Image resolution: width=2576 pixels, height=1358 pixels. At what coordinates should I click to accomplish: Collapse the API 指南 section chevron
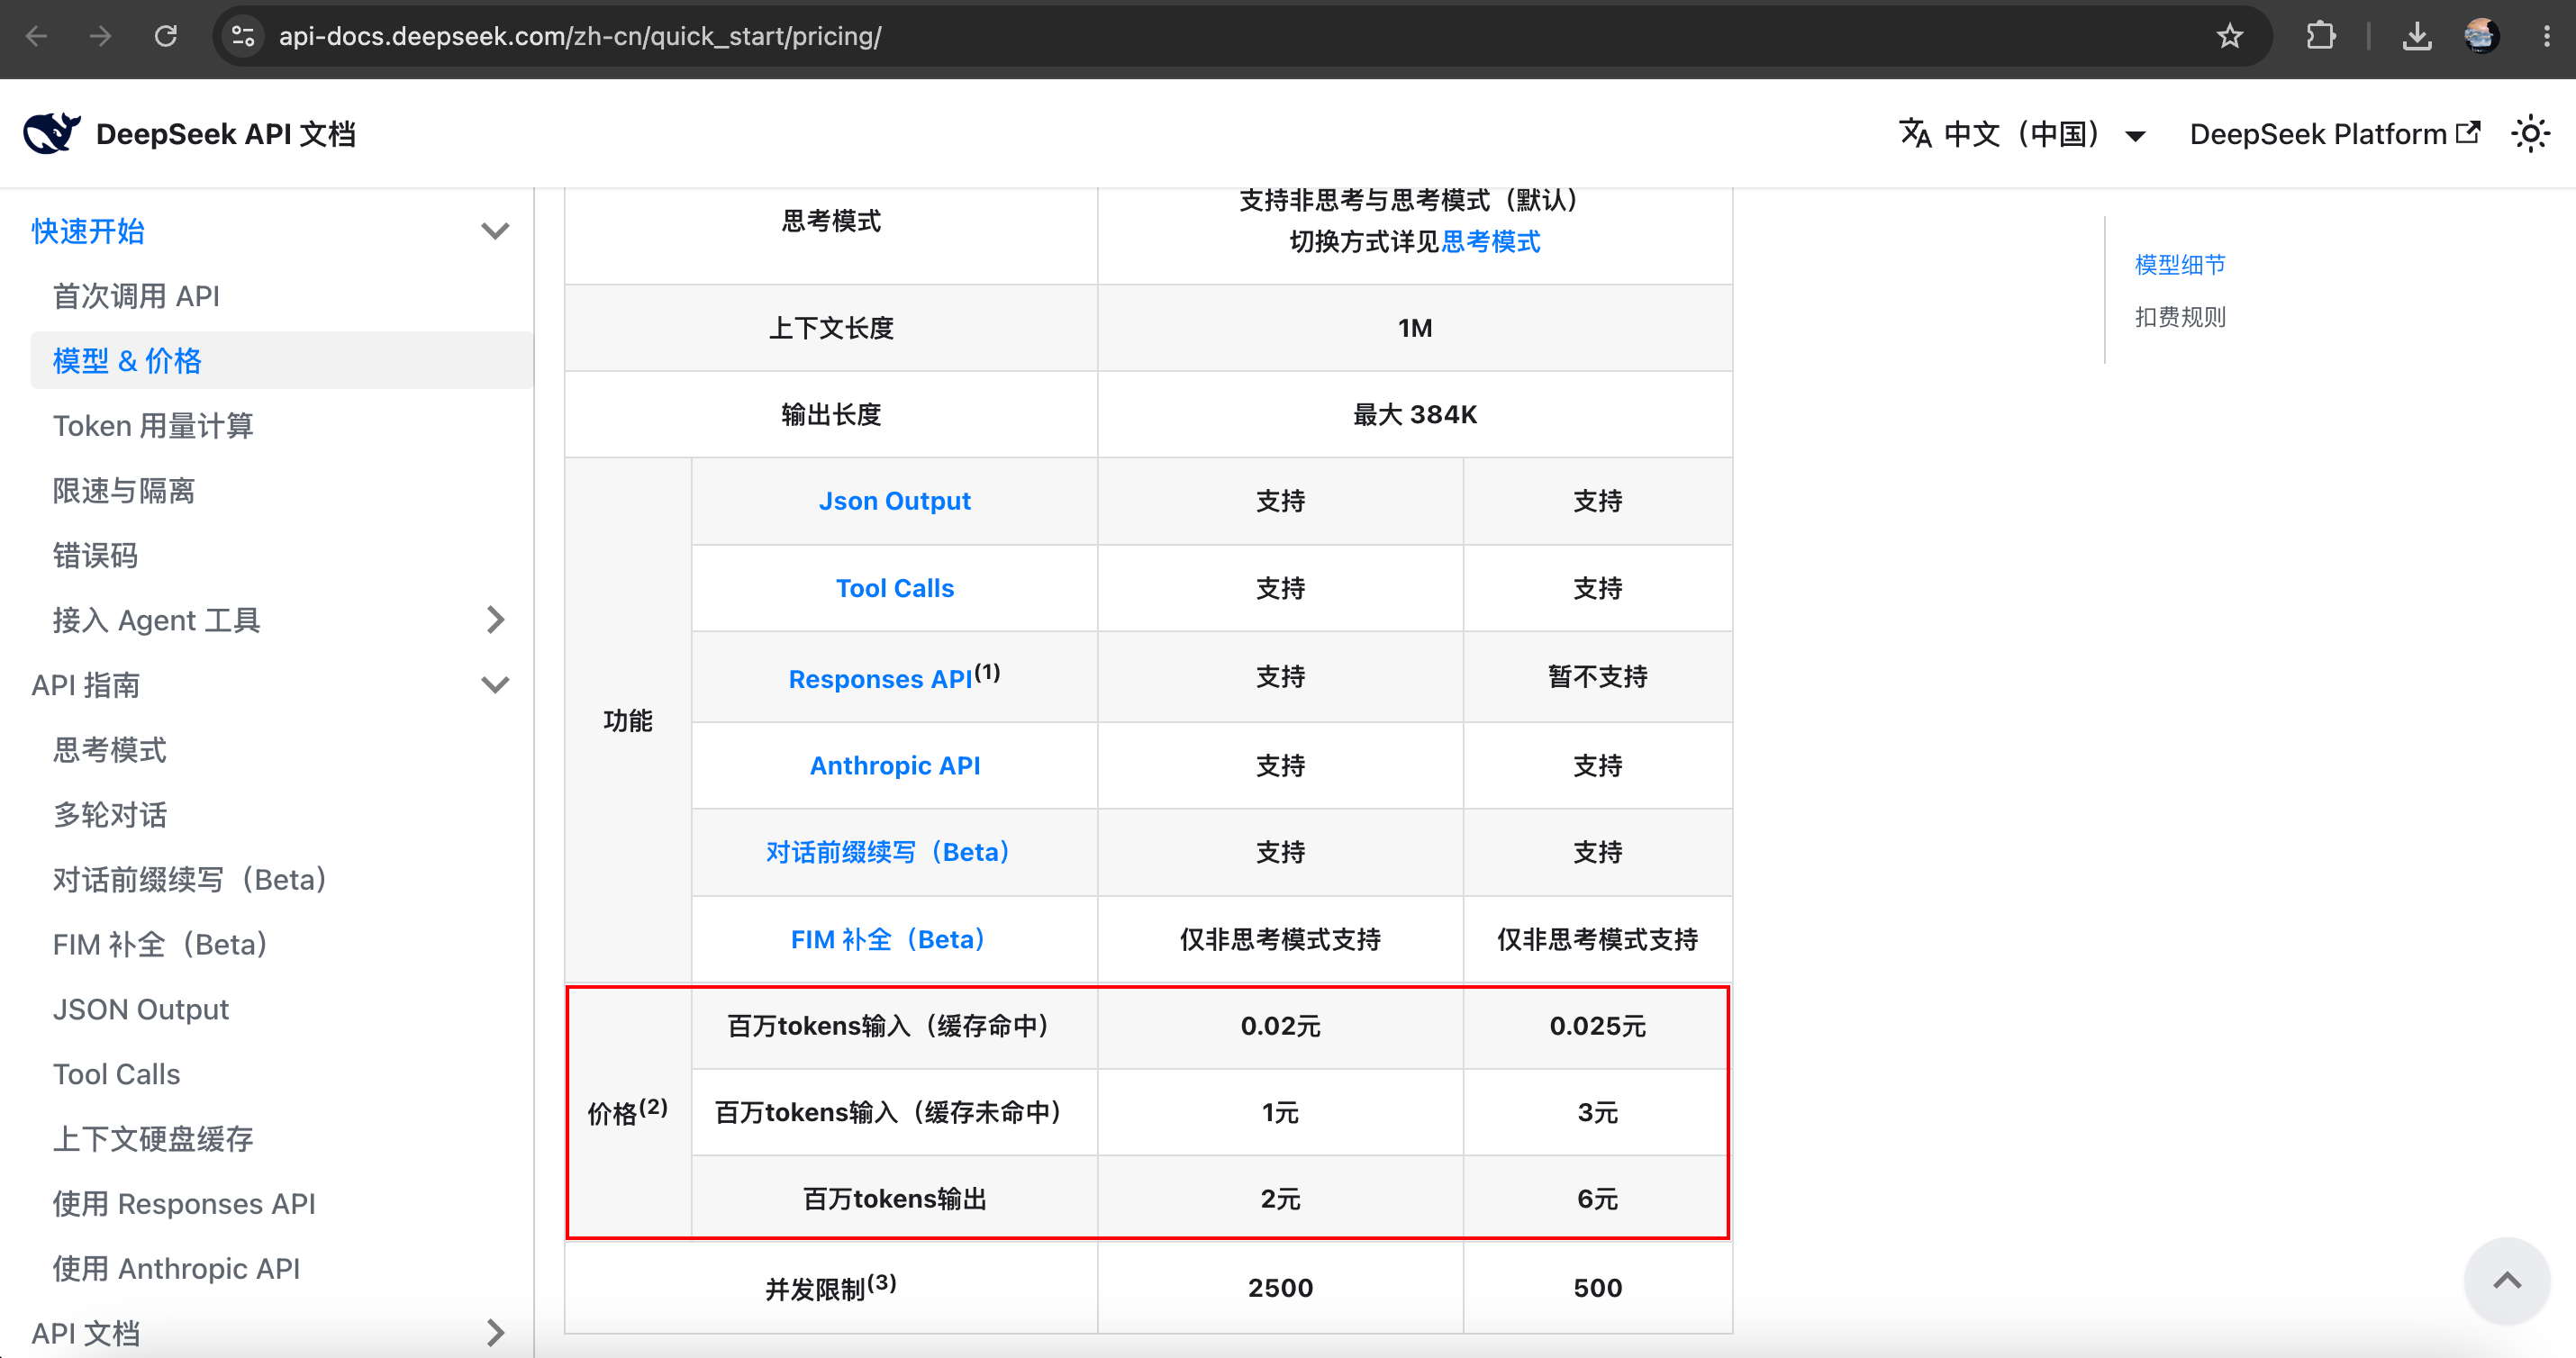pyautogui.click(x=495, y=685)
